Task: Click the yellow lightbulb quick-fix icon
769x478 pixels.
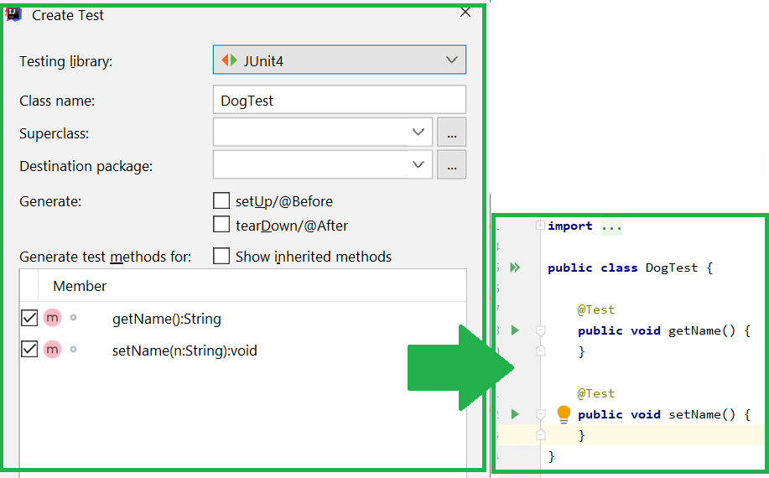Action: (564, 413)
